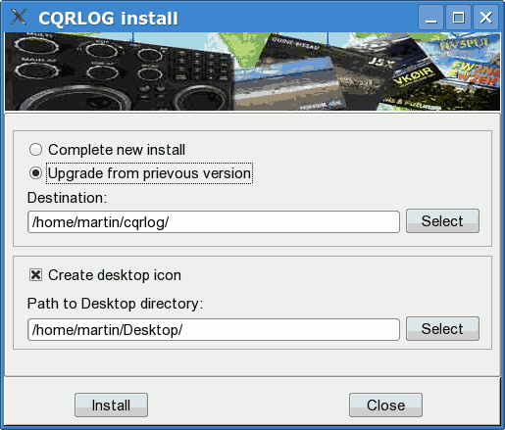Open the X window menu icon in title bar

[x=19, y=17]
